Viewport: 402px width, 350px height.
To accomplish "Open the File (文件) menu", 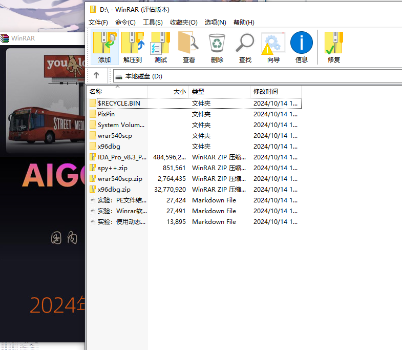I will [x=98, y=23].
